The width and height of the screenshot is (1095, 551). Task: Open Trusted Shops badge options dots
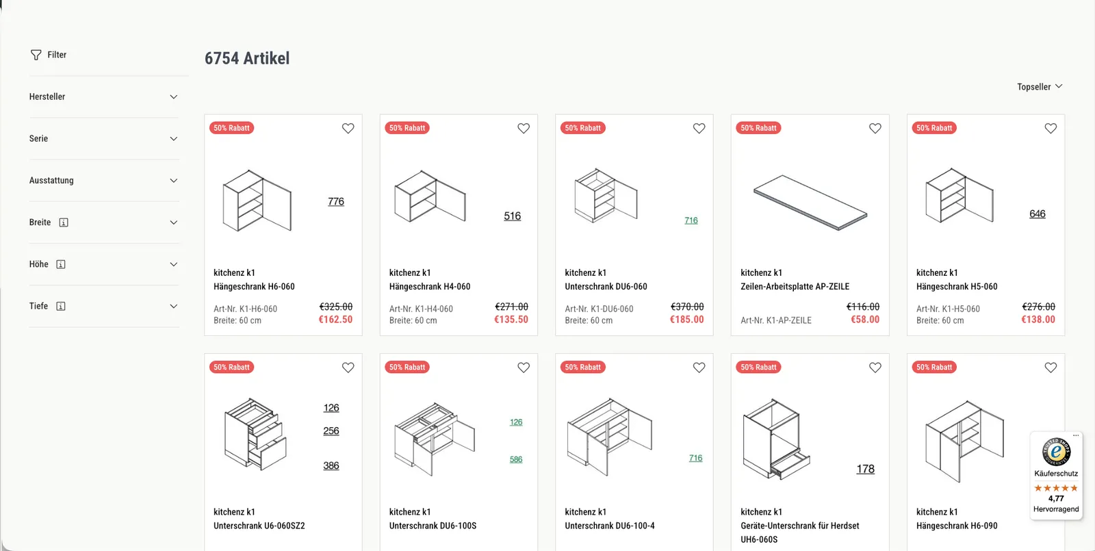[x=1076, y=435]
